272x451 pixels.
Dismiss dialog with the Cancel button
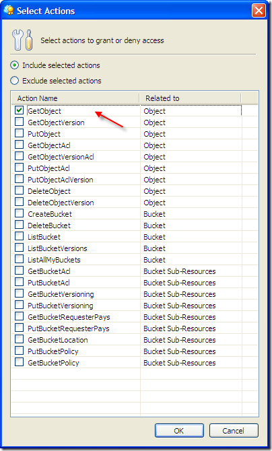(234, 431)
